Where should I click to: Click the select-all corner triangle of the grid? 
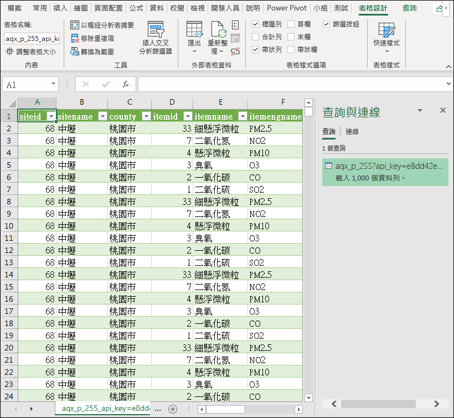pyautogui.click(x=12, y=104)
